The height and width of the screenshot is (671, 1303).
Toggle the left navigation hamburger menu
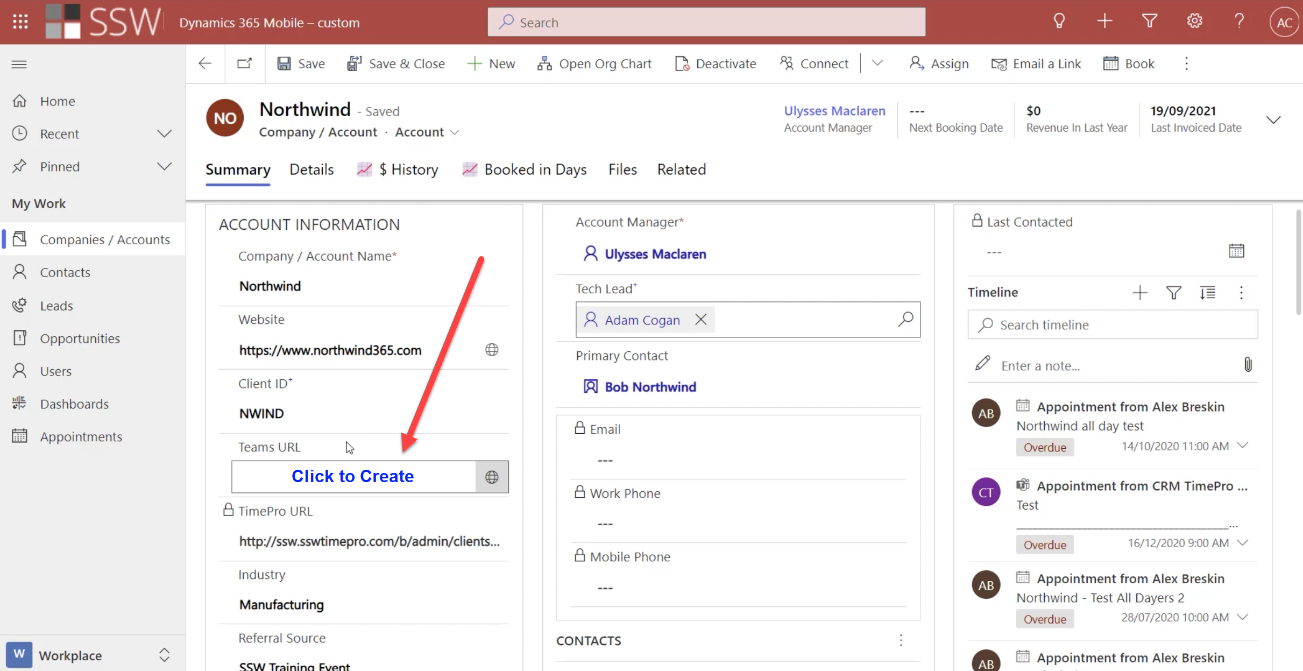point(19,64)
